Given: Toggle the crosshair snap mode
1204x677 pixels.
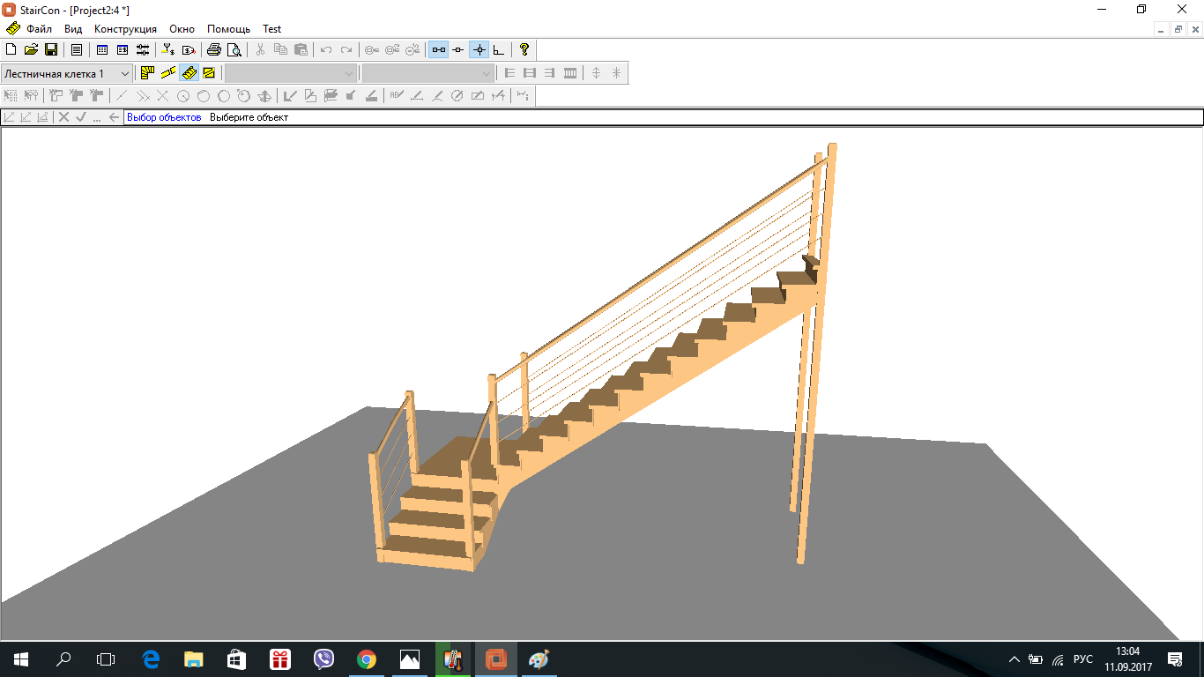Looking at the screenshot, I should coord(479,50).
